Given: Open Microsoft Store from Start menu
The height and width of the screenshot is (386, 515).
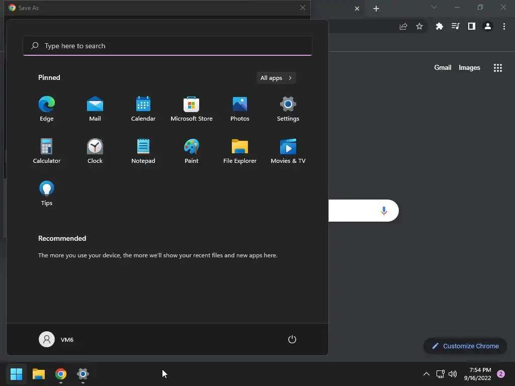Looking at the screenshot, I should (x=192, y=109).
